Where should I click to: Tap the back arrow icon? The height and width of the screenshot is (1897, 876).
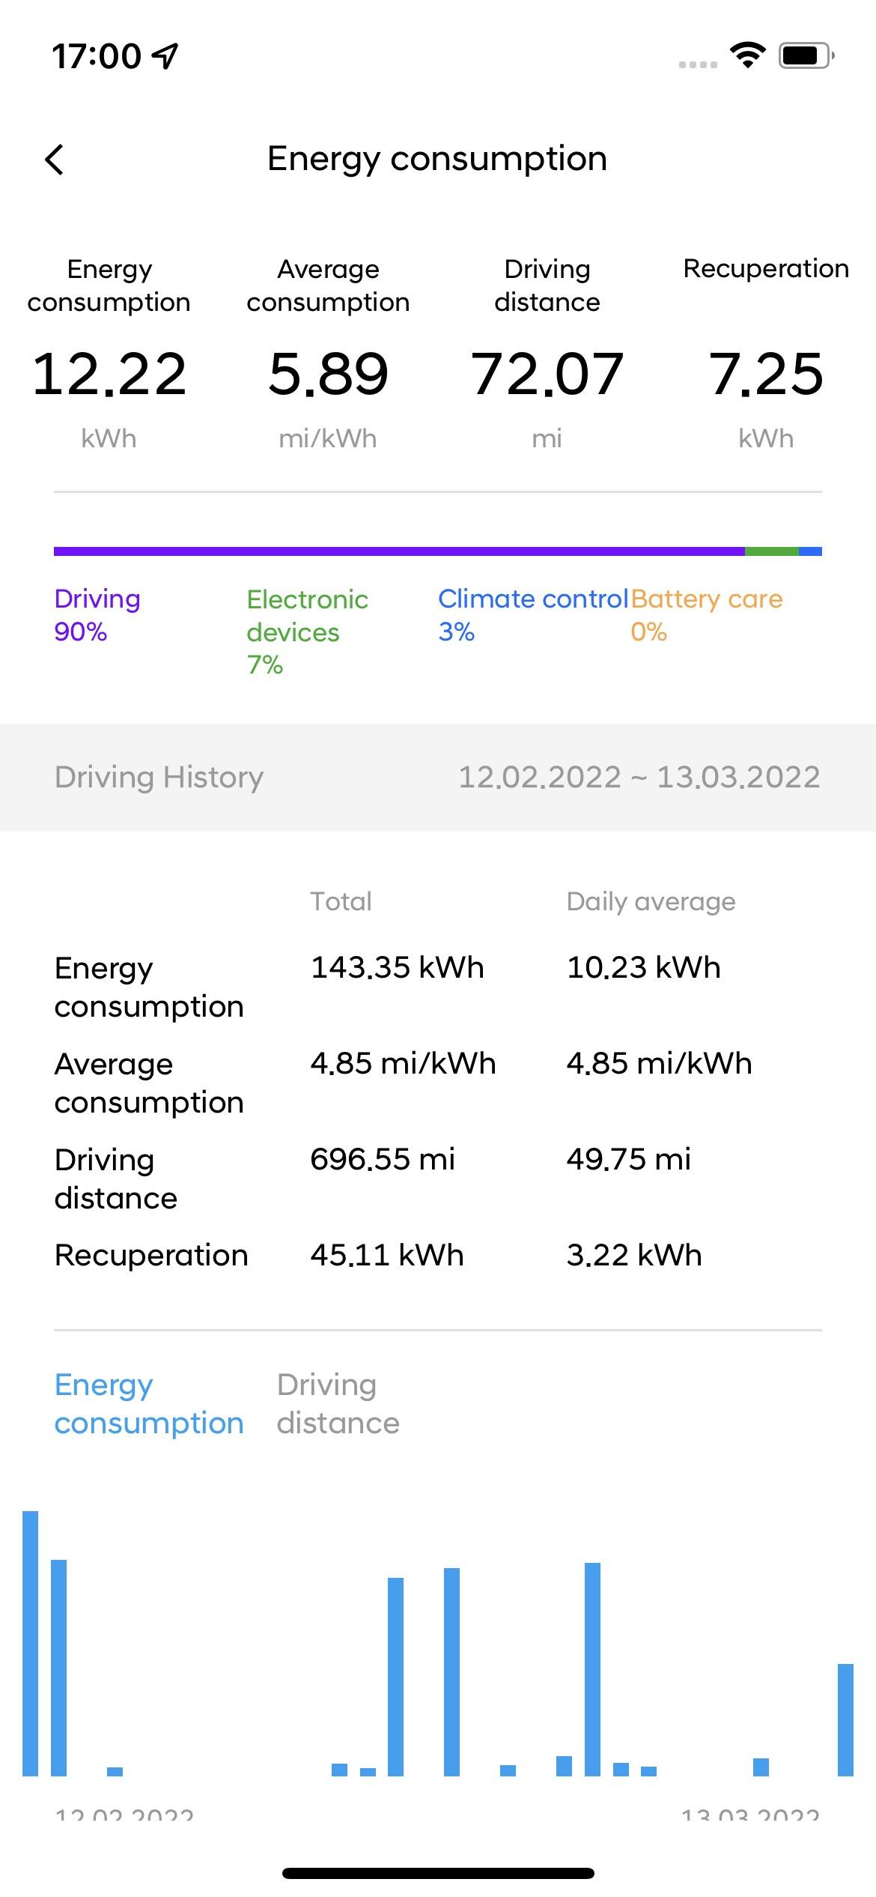click(x=55, y=160)
